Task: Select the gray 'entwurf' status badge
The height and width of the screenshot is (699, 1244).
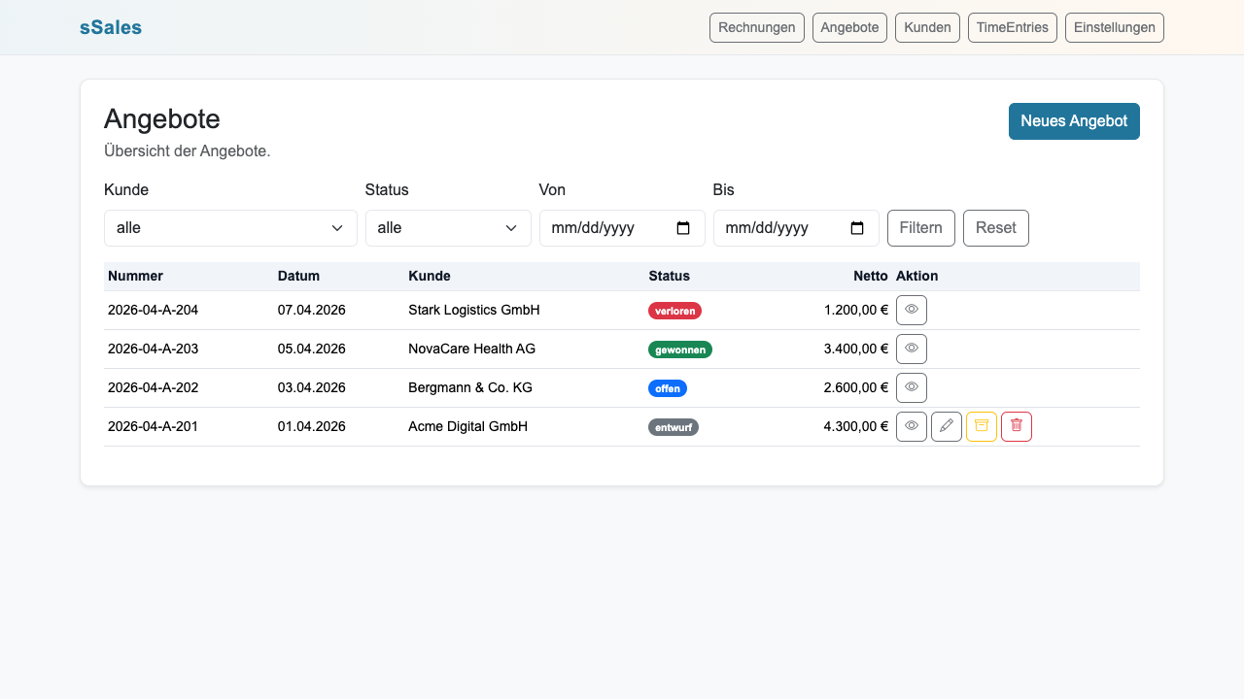Action: (x=673, y=426)
